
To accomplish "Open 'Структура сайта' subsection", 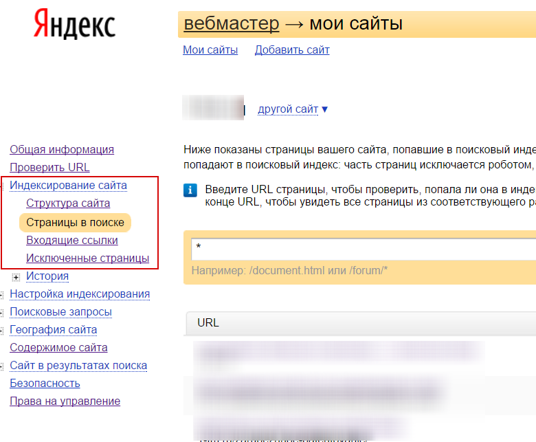I will click(68, 203).
